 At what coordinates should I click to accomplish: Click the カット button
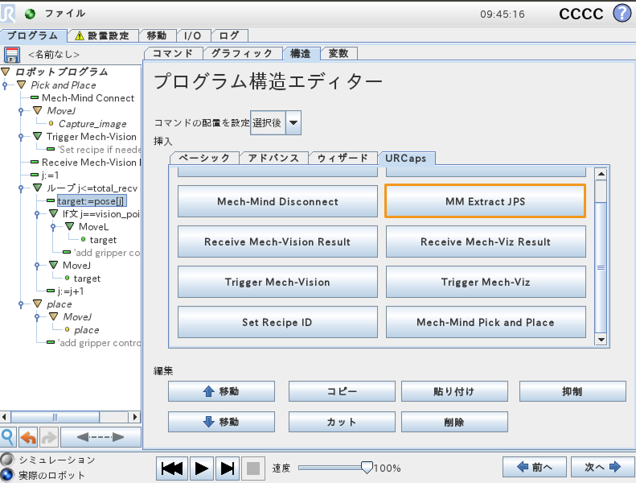click(342, 422)
